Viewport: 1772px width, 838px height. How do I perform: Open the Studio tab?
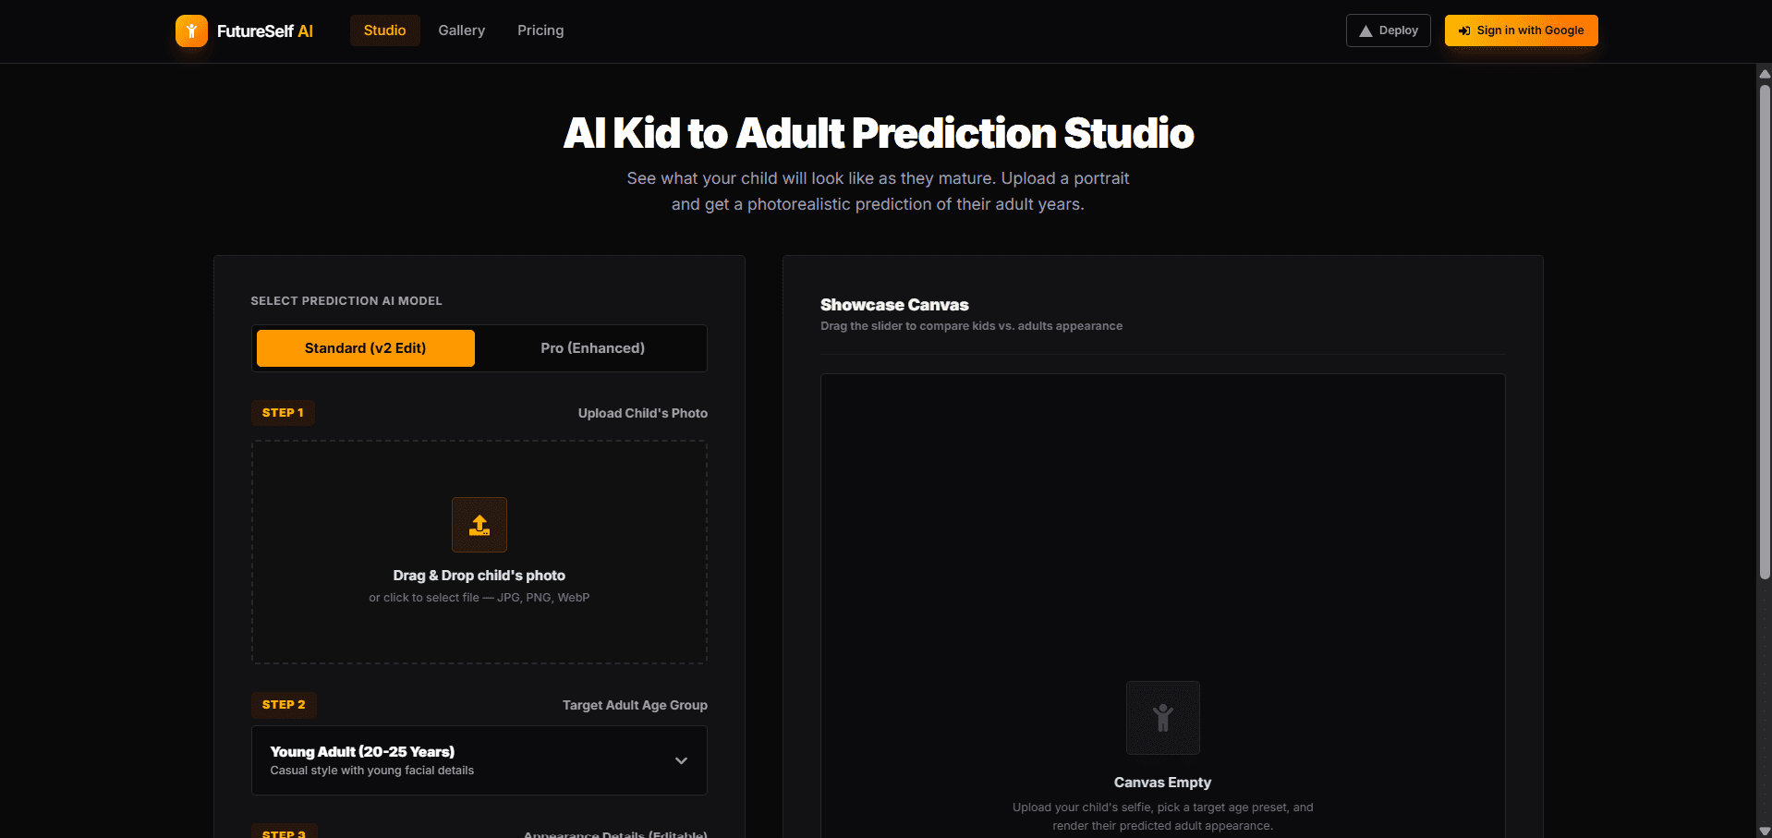pyautogui.click(x=384, y=30)
